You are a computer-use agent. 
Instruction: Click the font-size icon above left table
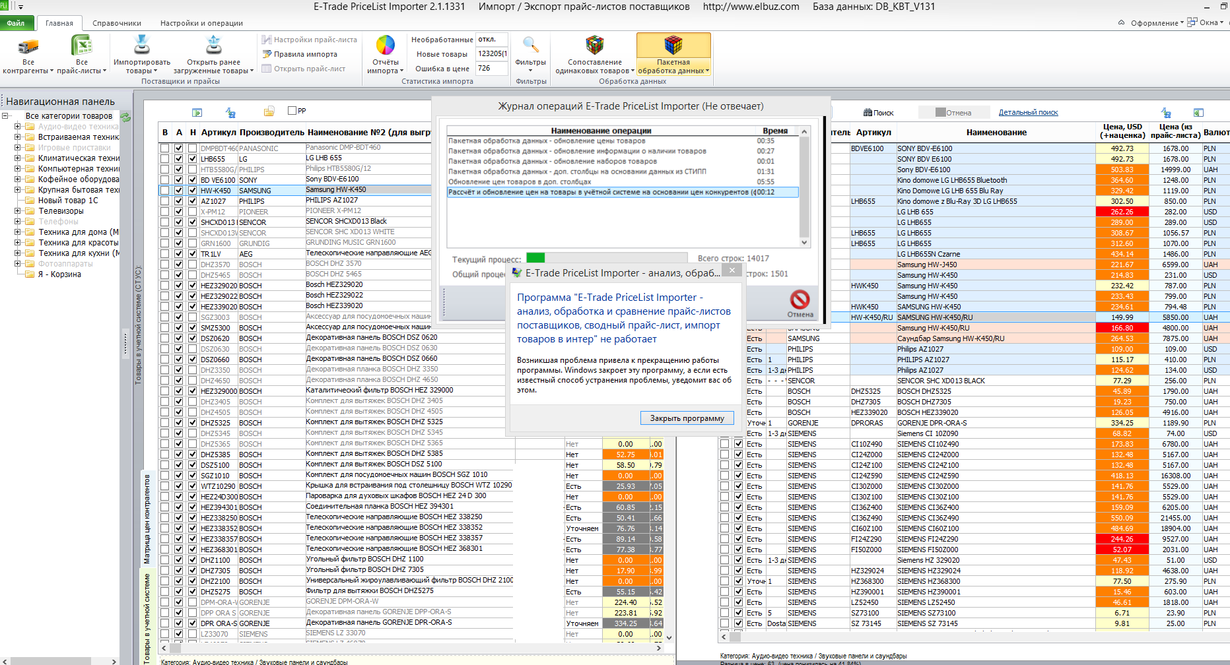coord(230,112)
